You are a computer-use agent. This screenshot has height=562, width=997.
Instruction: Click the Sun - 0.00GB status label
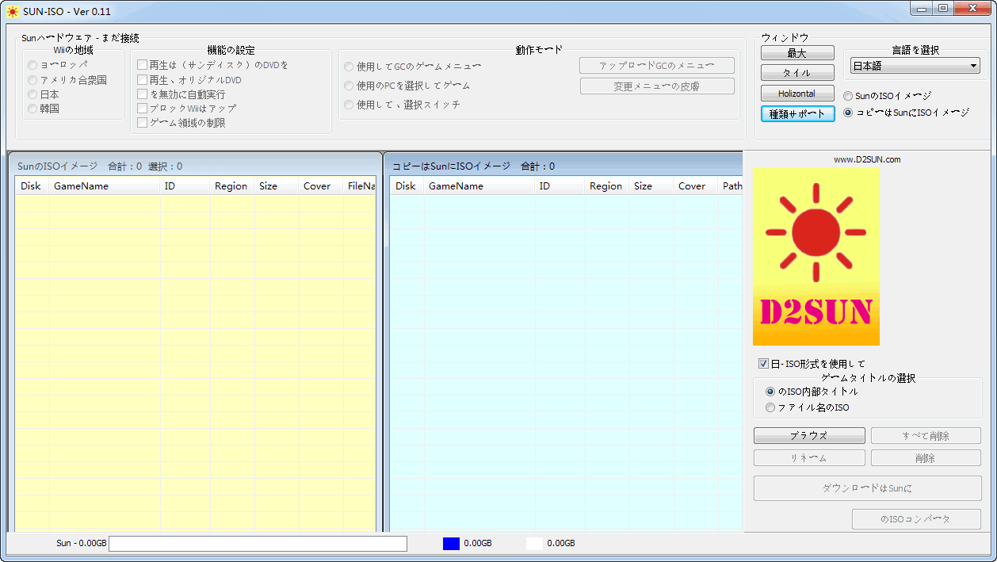82,544
